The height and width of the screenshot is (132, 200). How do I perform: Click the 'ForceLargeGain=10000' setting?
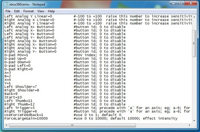pyautogui.click(x=26, y=118)
